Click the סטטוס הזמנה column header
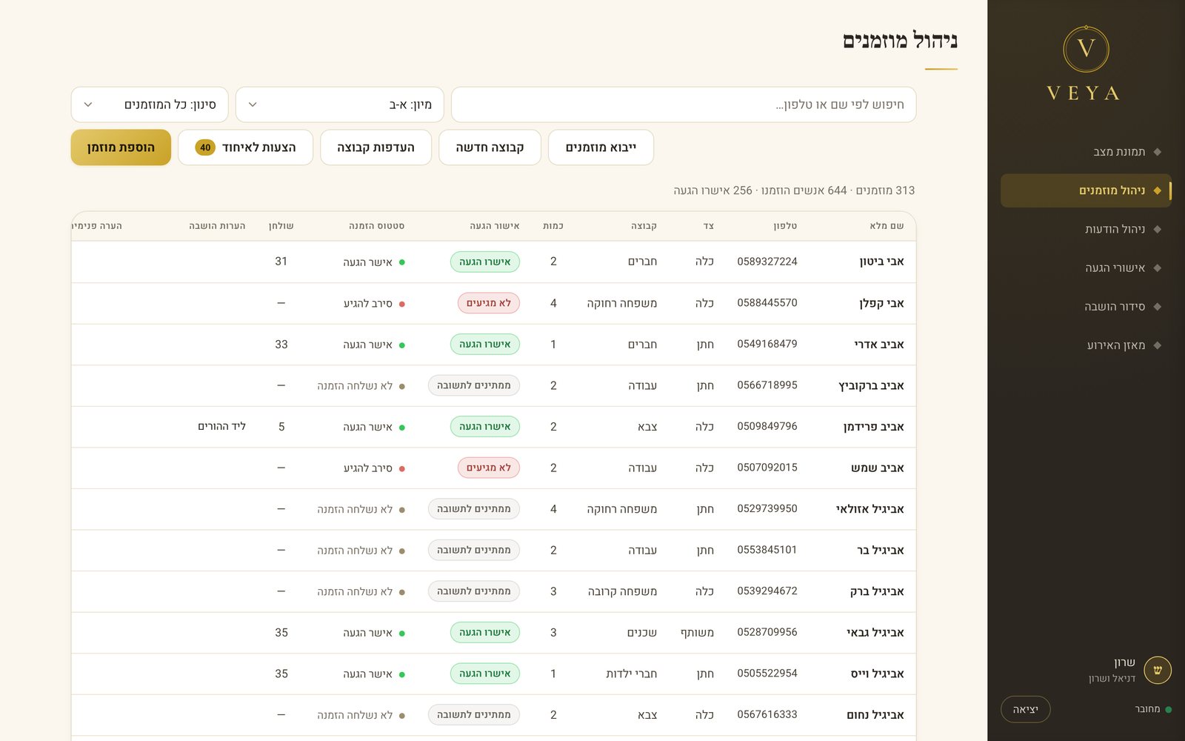The height and width of the screenshot is (741, 1185). [376, 226]
